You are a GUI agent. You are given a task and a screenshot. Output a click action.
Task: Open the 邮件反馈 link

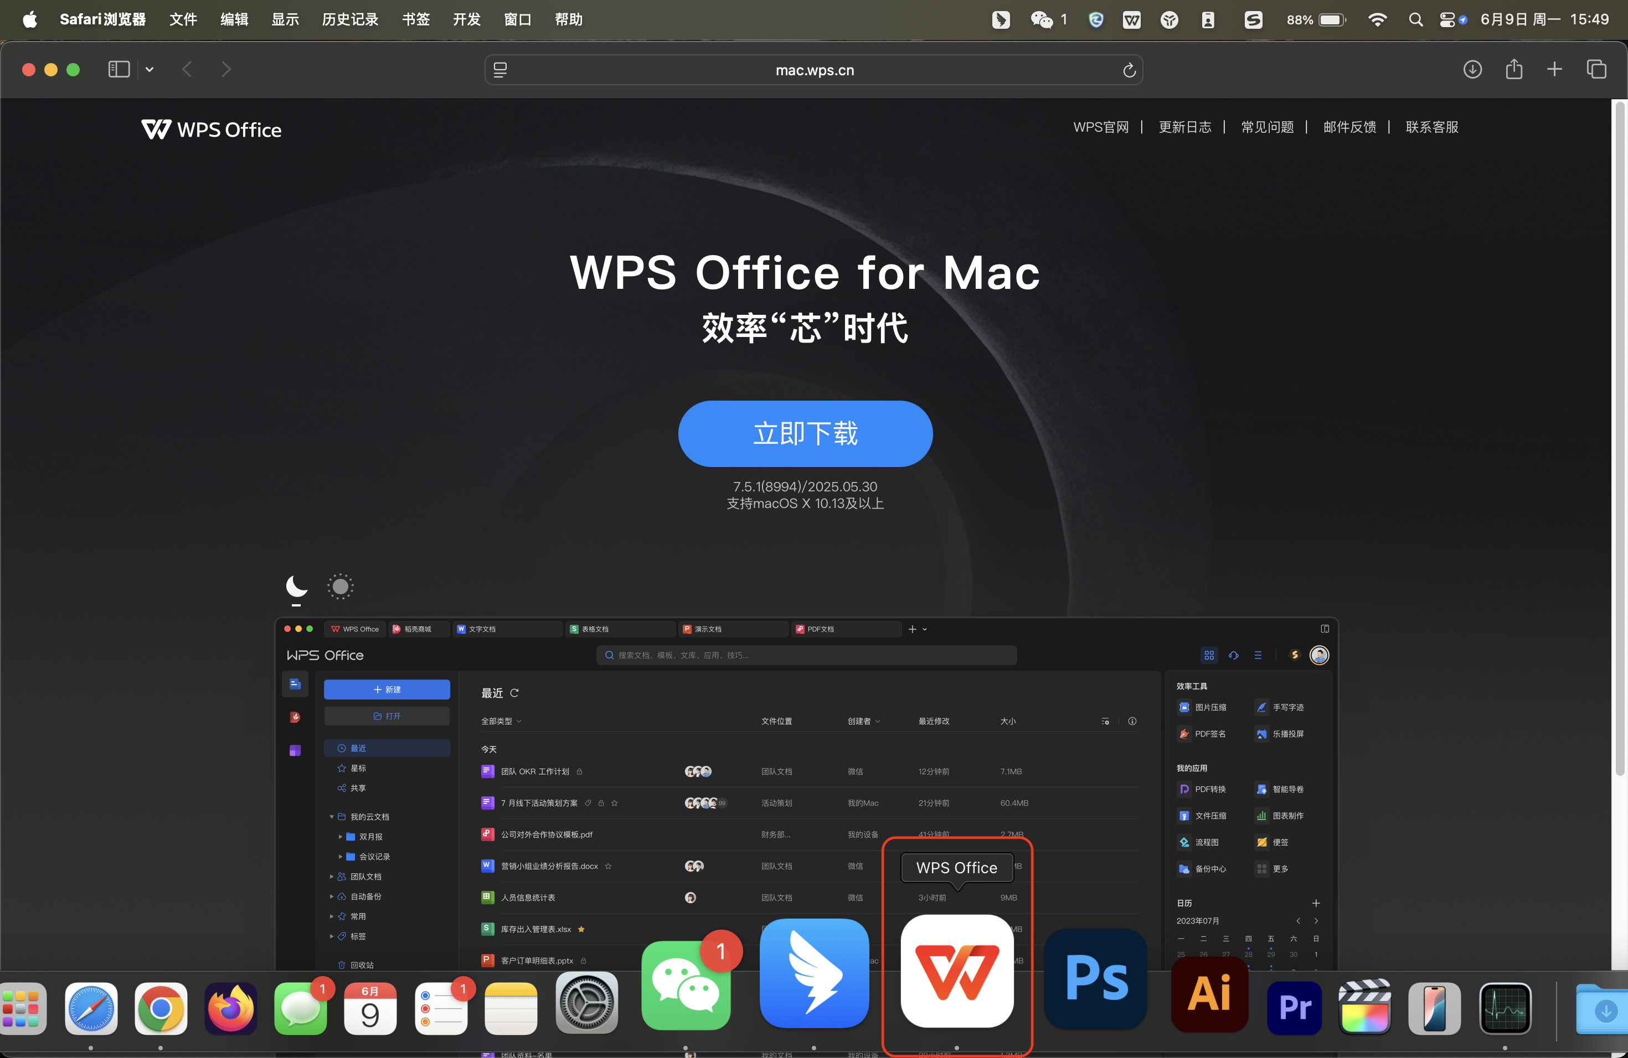(x=1349, y=127)
